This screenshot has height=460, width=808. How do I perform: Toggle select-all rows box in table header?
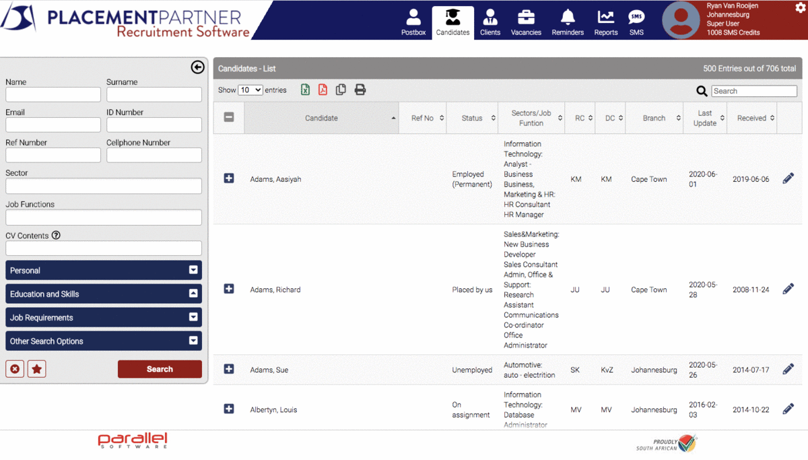tap(229, 117)
